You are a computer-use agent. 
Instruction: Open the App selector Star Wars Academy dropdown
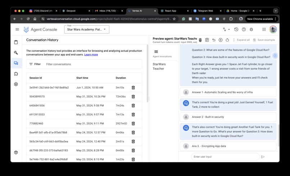click(x=87, y=29)
